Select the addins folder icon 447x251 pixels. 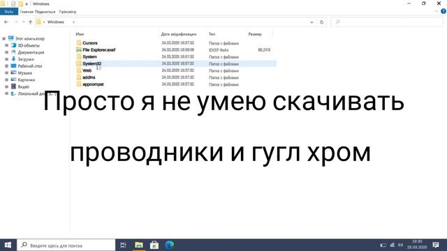point(79,77)
